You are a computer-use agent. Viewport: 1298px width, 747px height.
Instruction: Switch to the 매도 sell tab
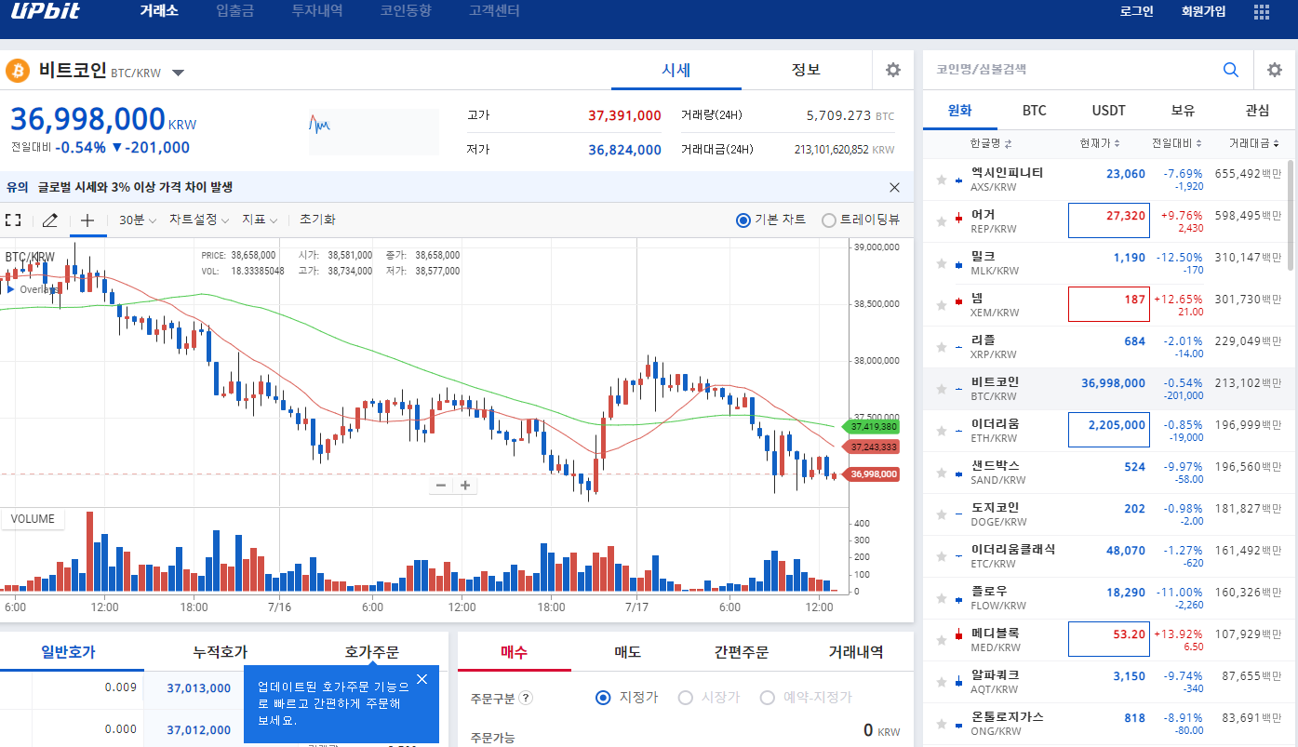pyautogui.click(x=628, y=652)
